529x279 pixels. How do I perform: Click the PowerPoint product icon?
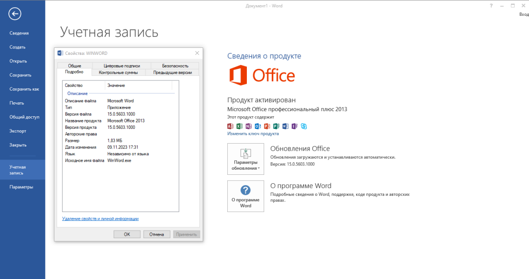coord(267,126)
